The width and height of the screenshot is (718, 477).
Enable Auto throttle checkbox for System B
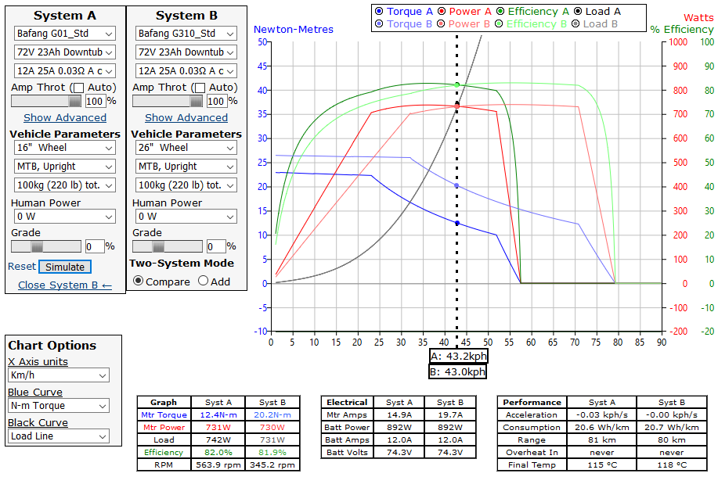[x=200, y=88]
